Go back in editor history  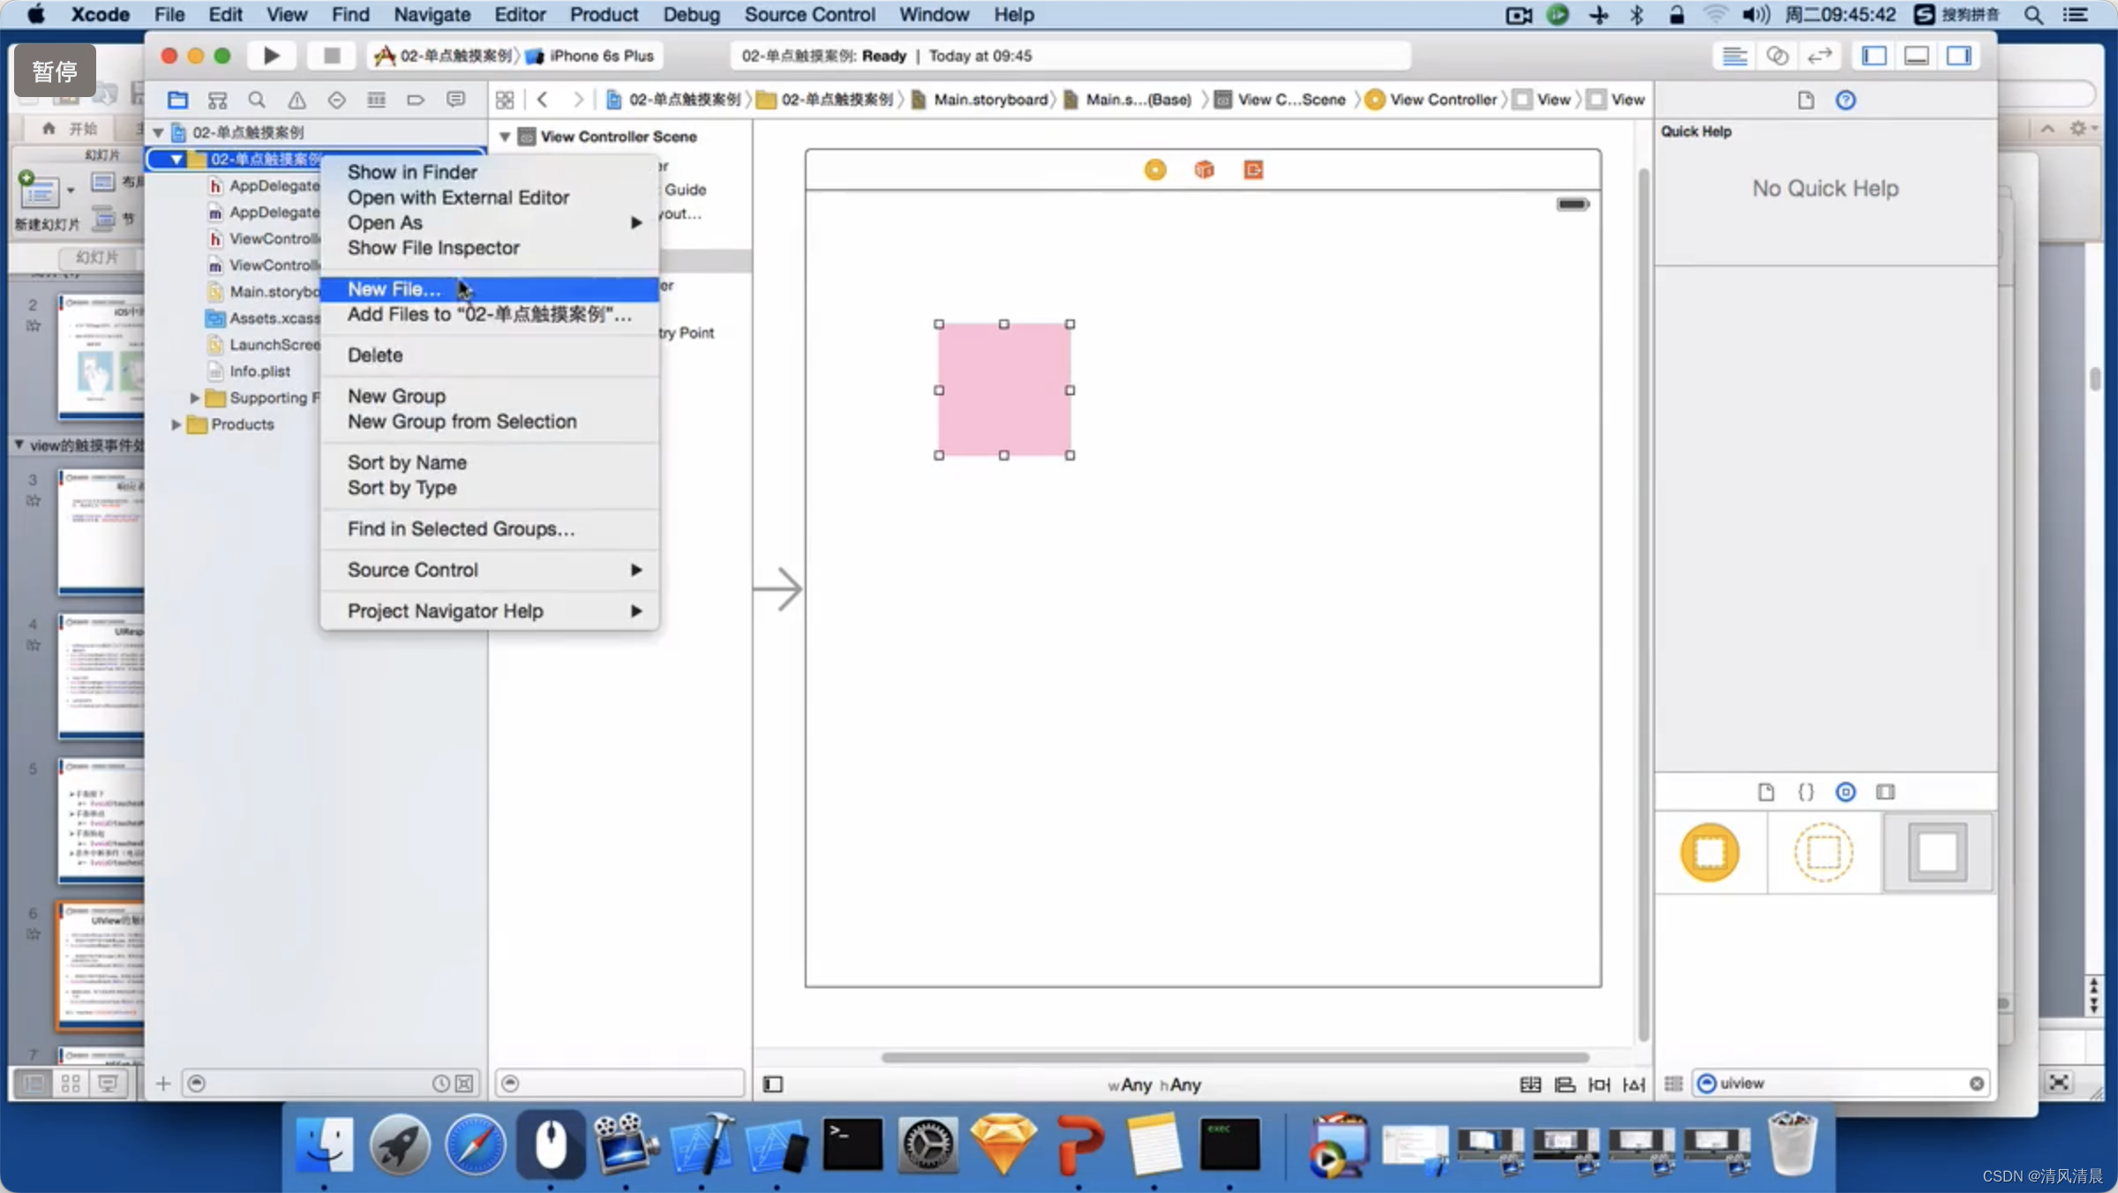point(543,100)
